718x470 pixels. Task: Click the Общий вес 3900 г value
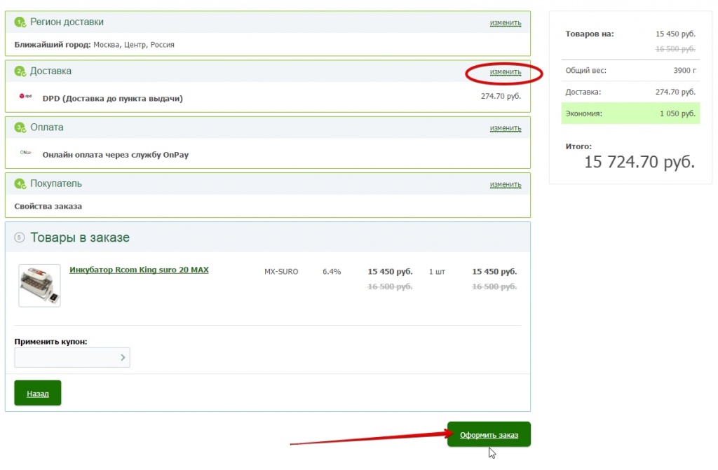[684, 71]
